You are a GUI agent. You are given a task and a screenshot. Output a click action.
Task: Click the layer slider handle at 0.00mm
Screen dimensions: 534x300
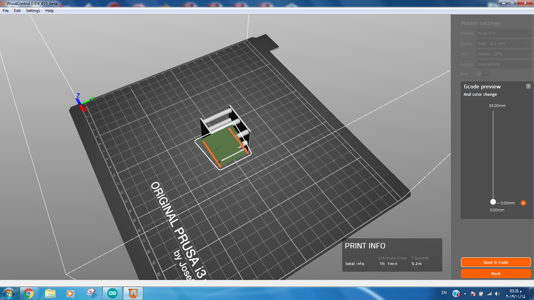(493, 202)
